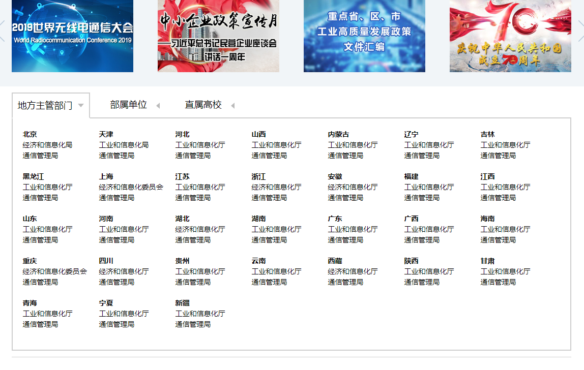The height and width of the screenshot is (370, 584).
Task: Open 湖北 经济和信息化厅 link
Action: click(200, 229)
